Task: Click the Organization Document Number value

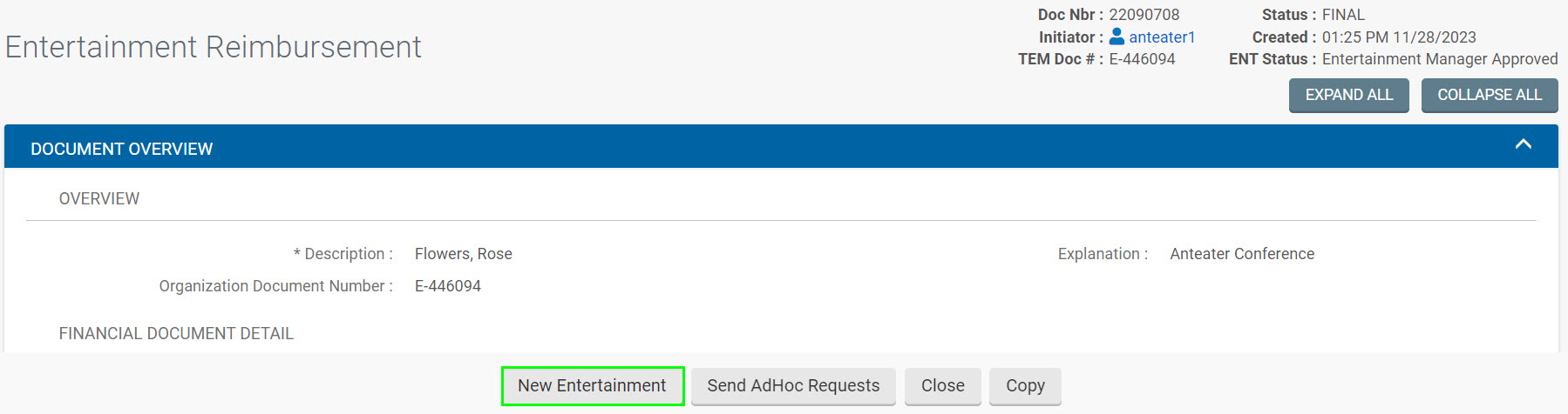Action: click(x=448, y=286)
